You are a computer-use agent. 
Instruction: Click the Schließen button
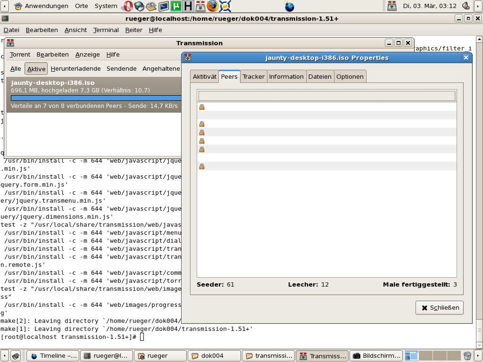(x=439, y=307)
